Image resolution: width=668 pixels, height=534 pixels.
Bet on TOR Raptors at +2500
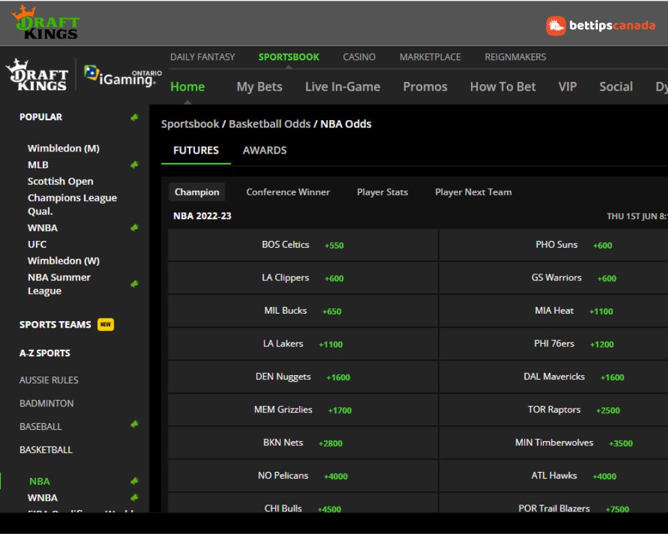click(x=554, y=410)
